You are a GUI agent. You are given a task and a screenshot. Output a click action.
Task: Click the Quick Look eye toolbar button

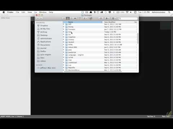tap(101, 19)
